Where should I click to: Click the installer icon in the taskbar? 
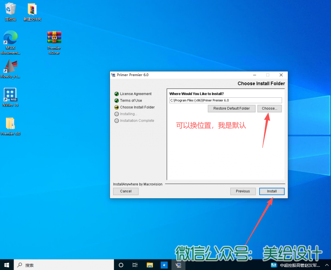tap(178, 265)
